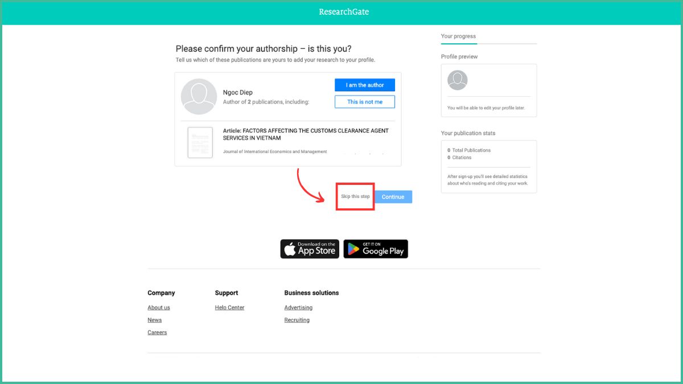Open the Recruiting link
Screen dimensions: 683x384
tap(297, 320)
